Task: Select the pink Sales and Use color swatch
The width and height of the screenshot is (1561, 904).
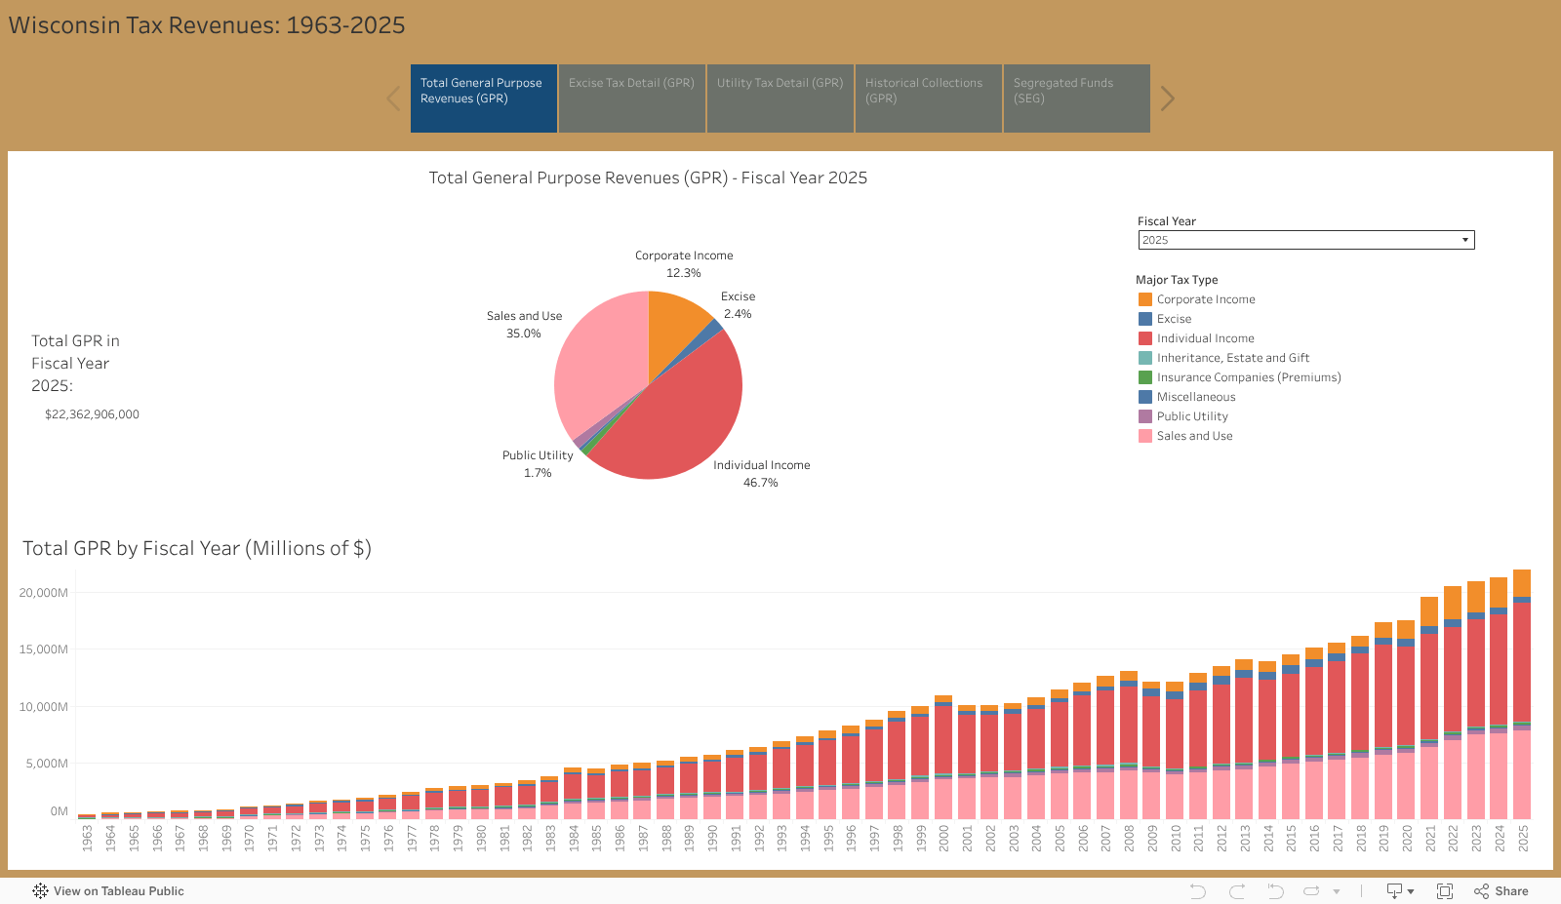Action: click(1143, 436)
